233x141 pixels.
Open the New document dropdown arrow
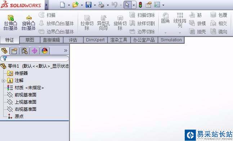(69, 5)
